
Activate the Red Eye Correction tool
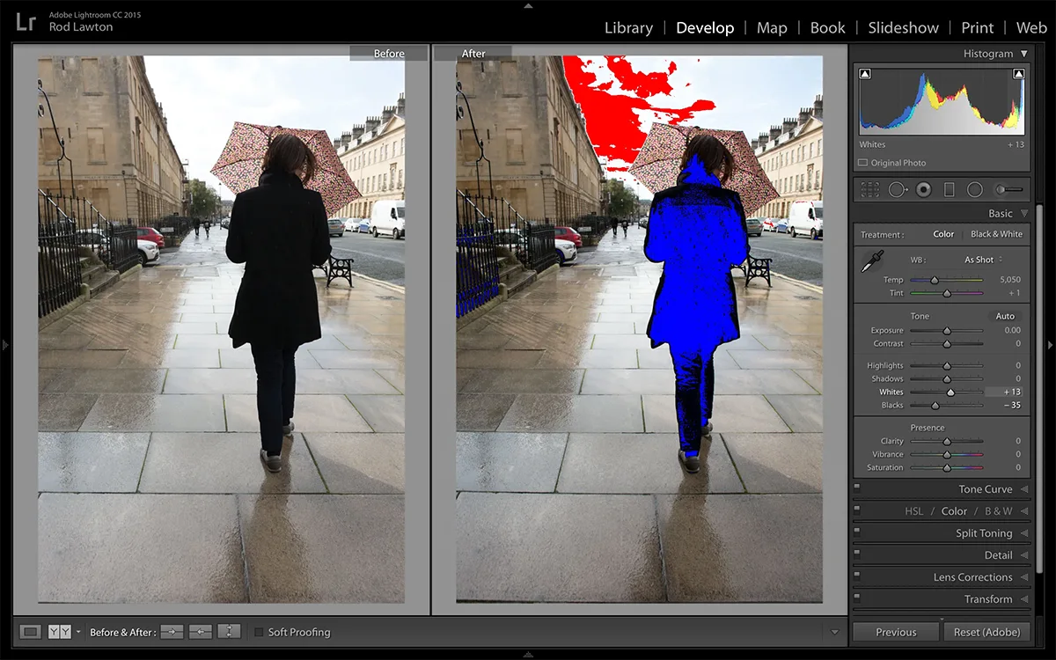(923, 189)
